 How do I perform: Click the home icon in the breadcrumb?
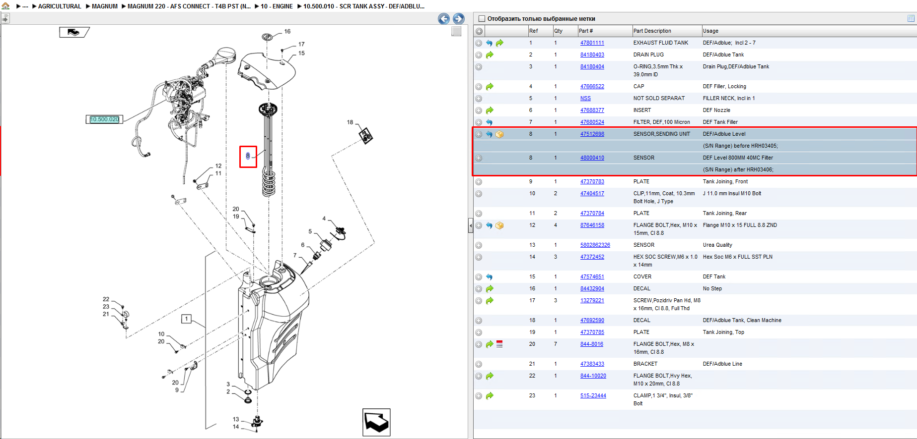pos(6,6)
